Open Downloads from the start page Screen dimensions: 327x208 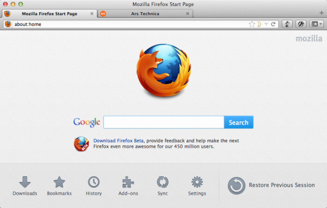pos(25,186)
